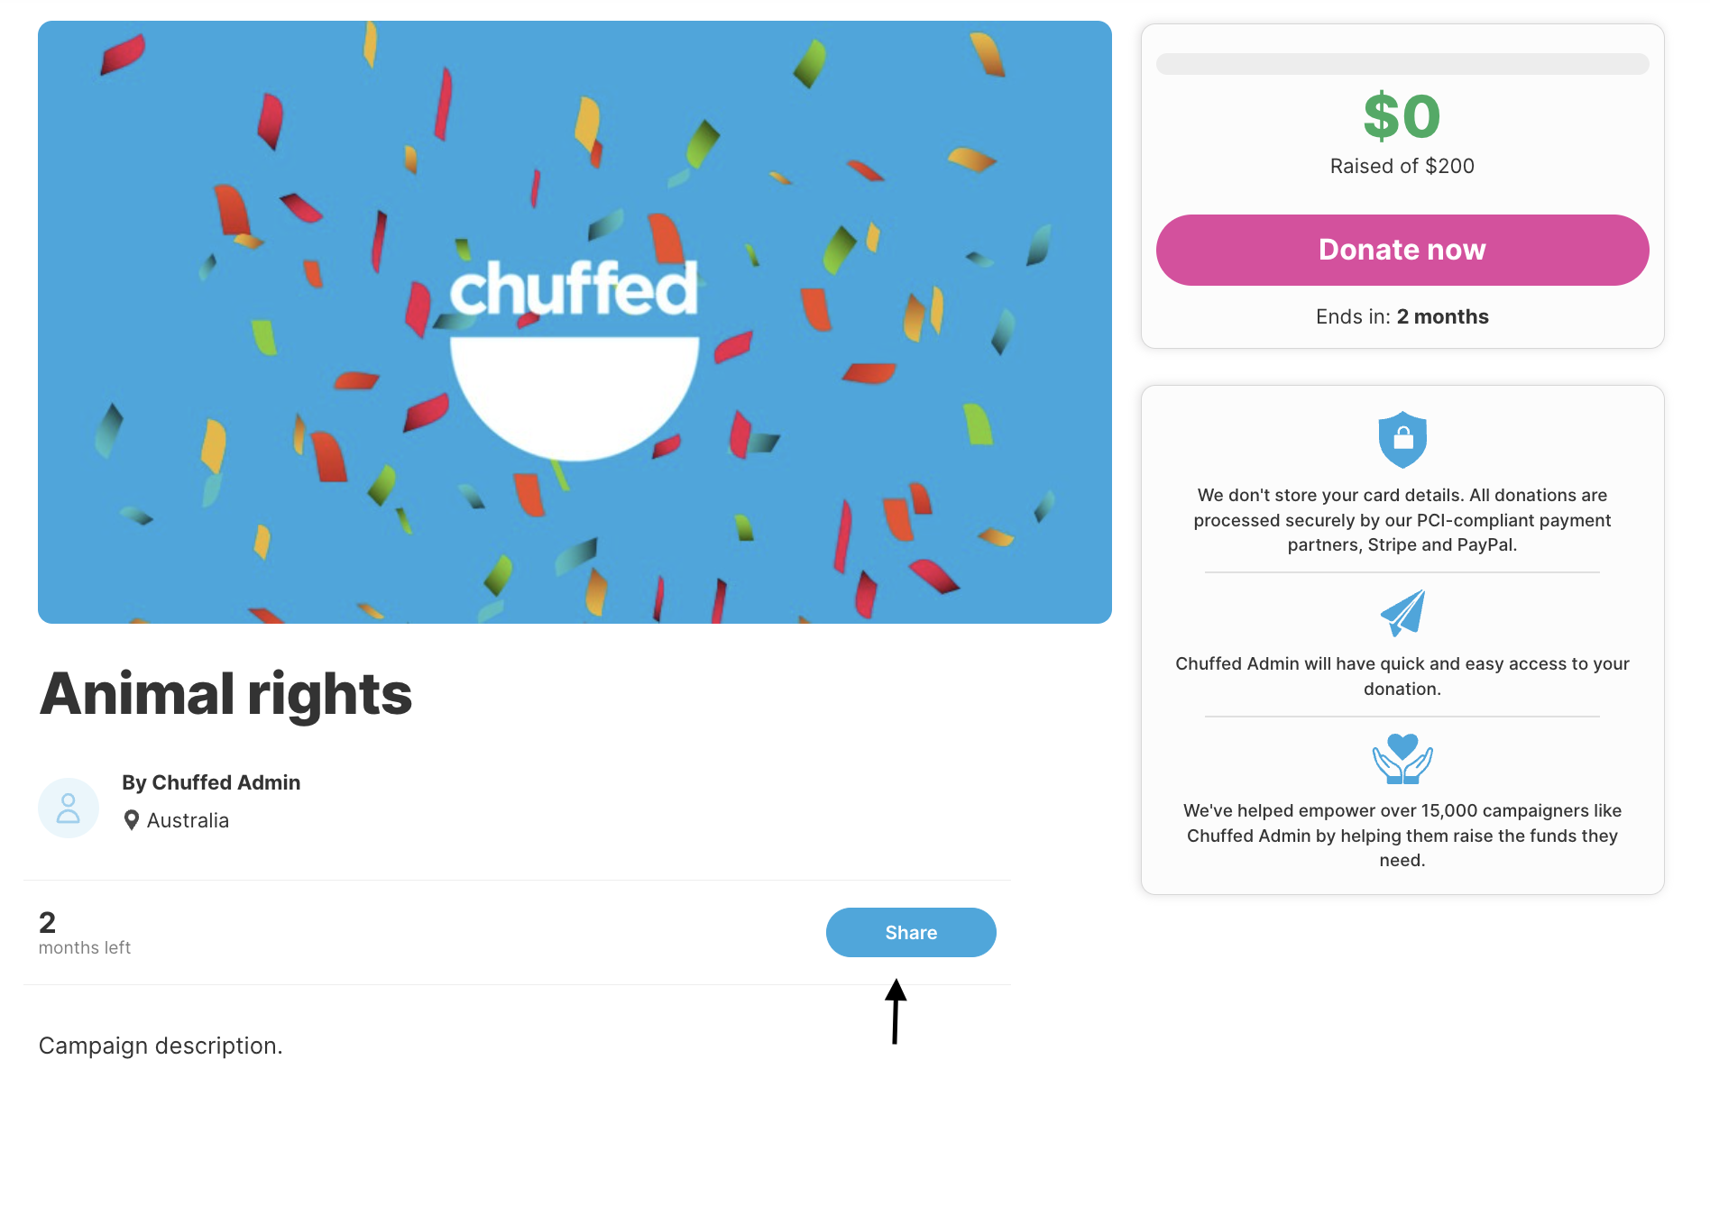The image size is (1710, 1206).
Task: Click the Raised of $200 goal text
Action: [x=1402, y=166]
